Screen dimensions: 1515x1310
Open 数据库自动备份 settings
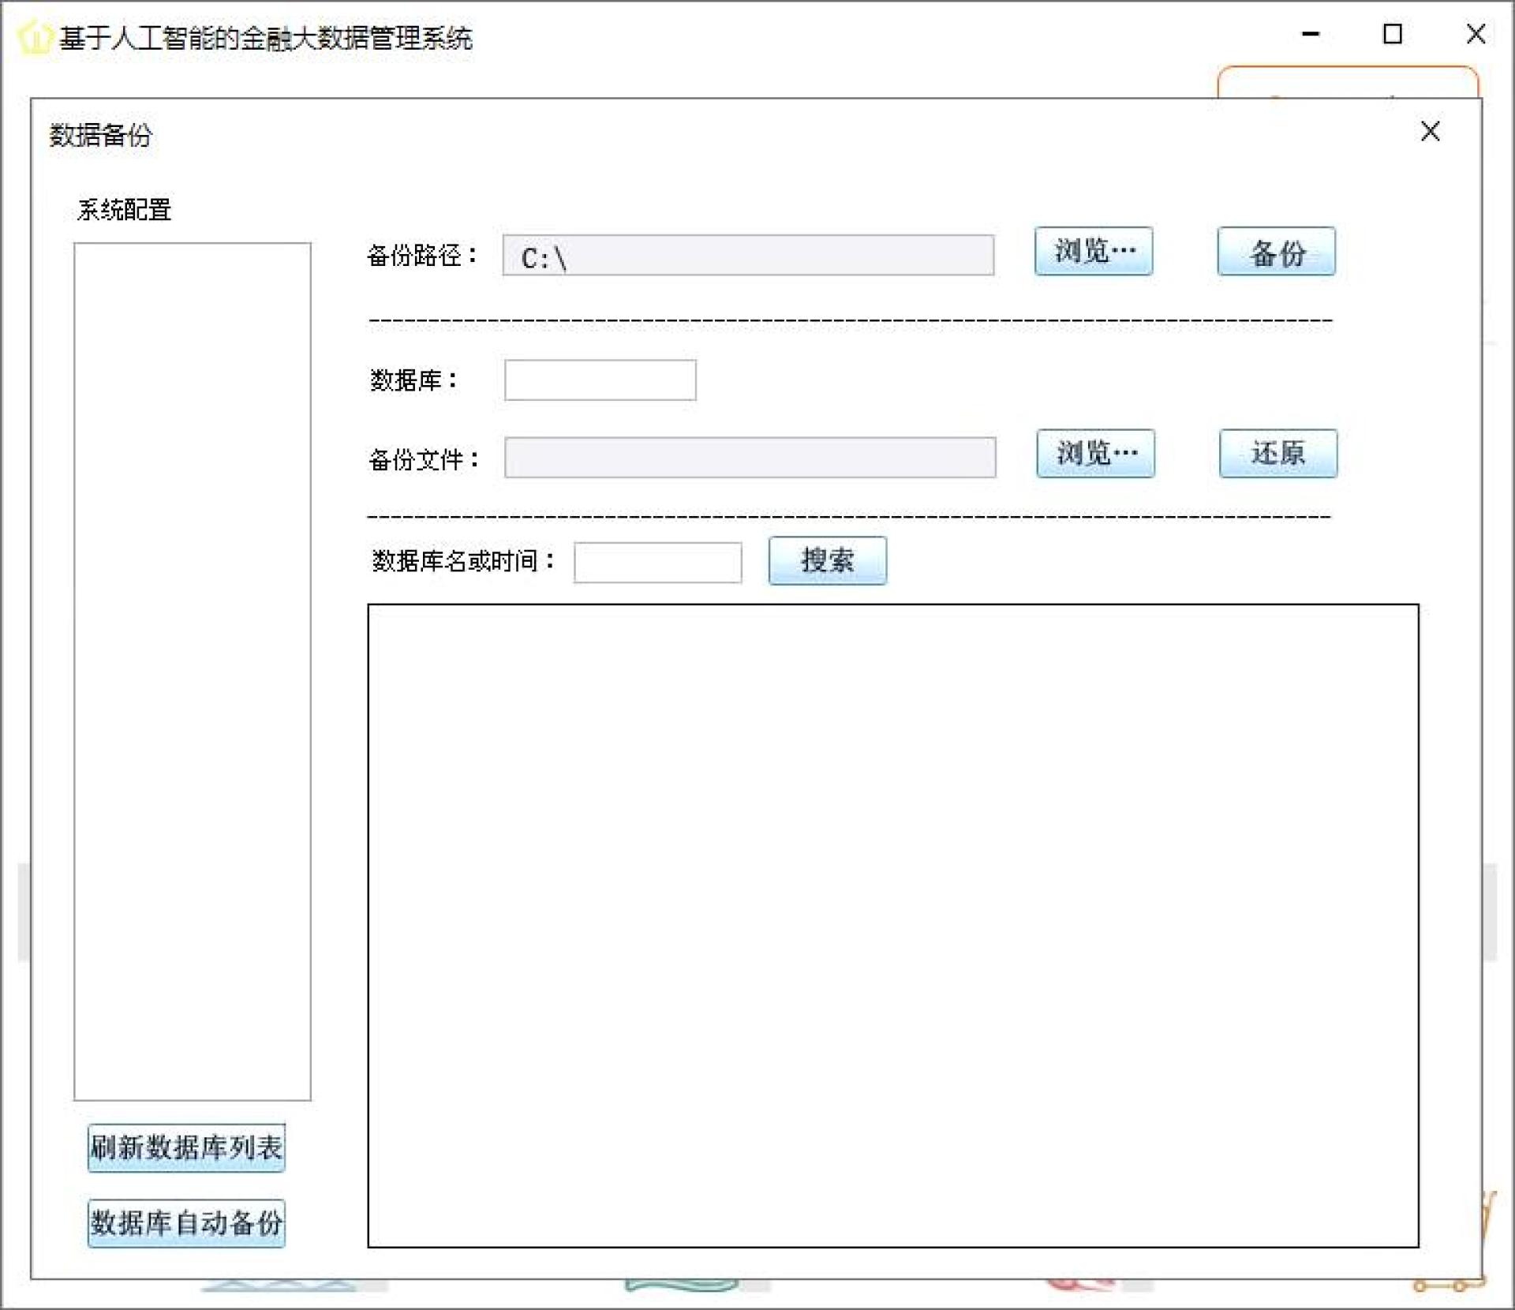(x=186, y=1223)
